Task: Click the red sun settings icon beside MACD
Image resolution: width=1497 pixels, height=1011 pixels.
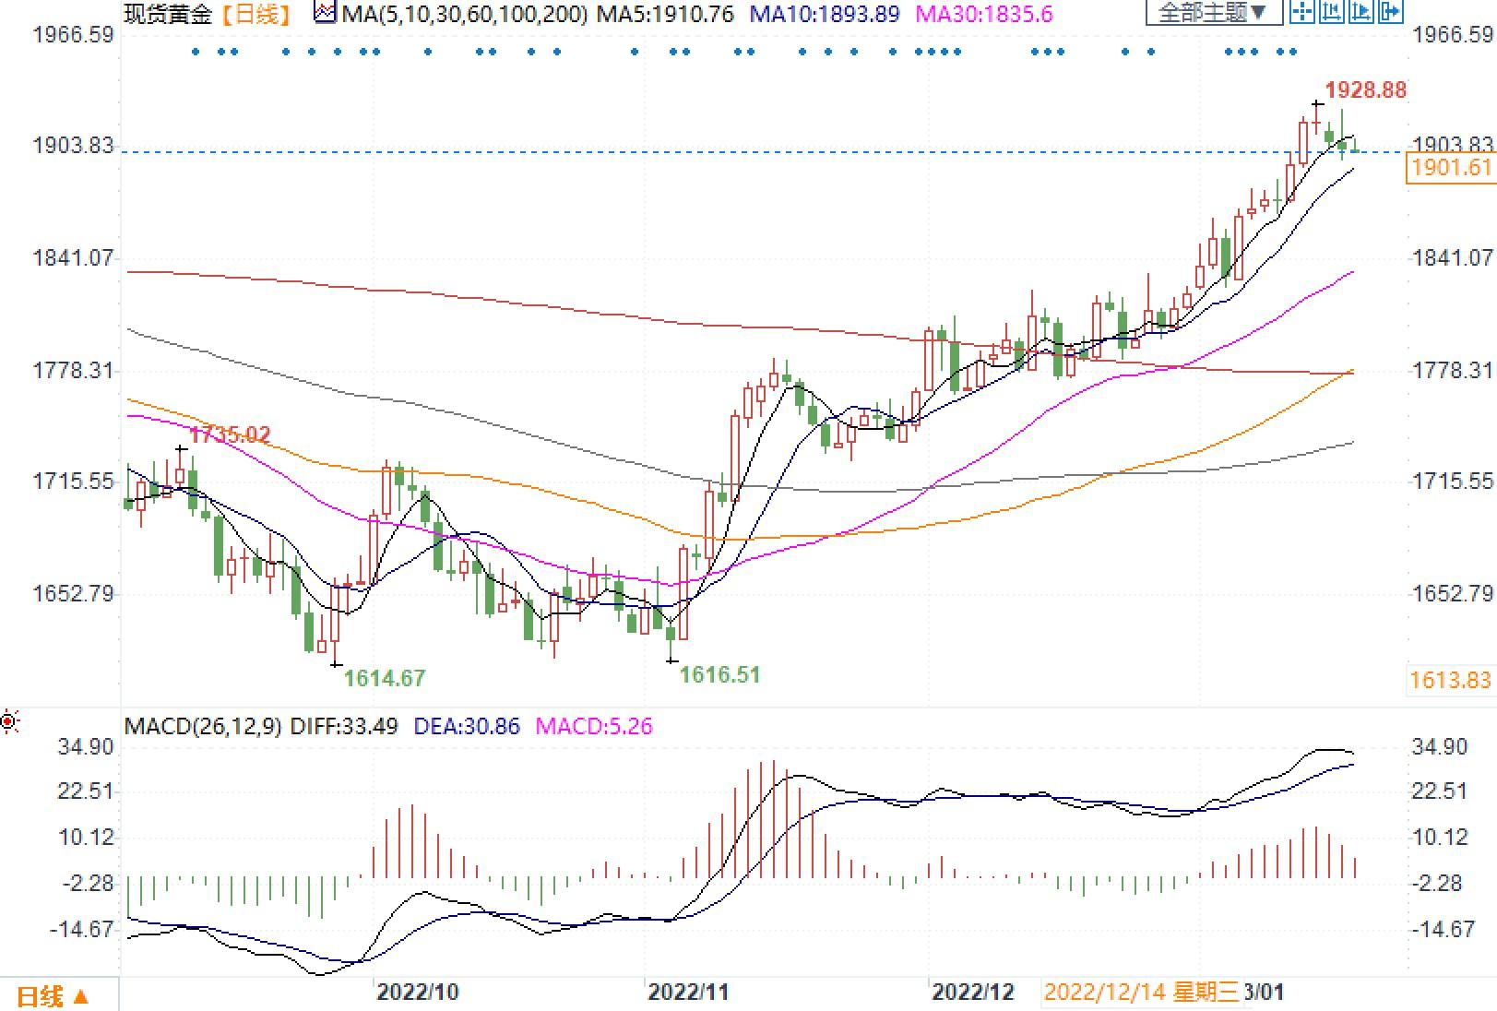Action: point(9,721)
